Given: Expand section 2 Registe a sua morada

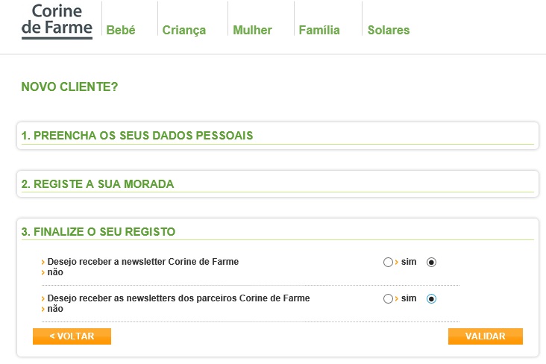Looking at the screenshot, I should click(x=98, y=184).
